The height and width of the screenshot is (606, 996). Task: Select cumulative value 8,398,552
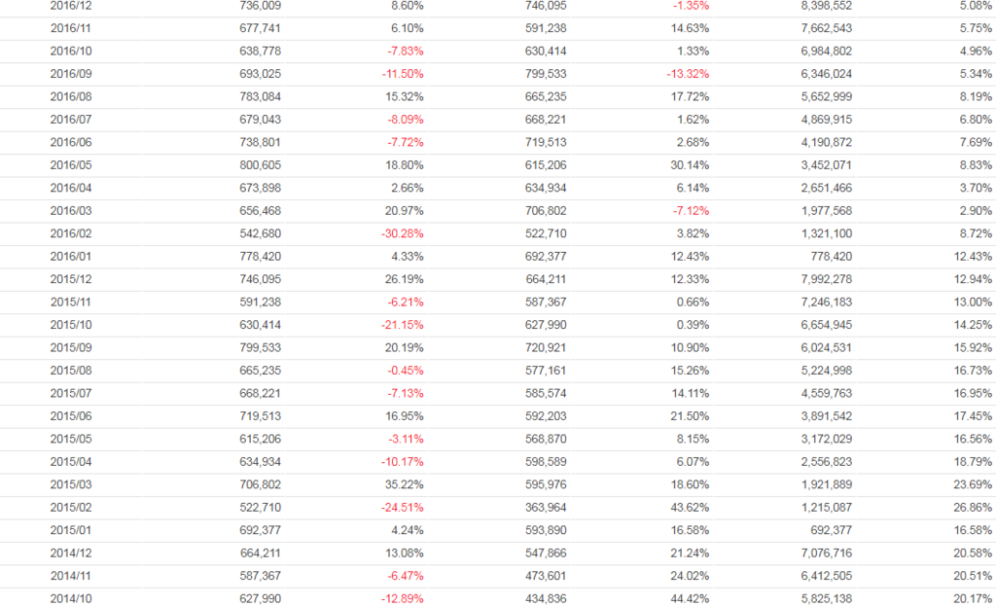[x=825, y=5]
